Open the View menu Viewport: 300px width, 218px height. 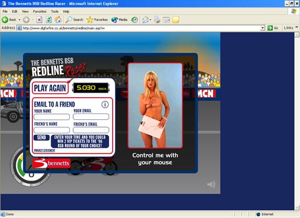point(25,12)
